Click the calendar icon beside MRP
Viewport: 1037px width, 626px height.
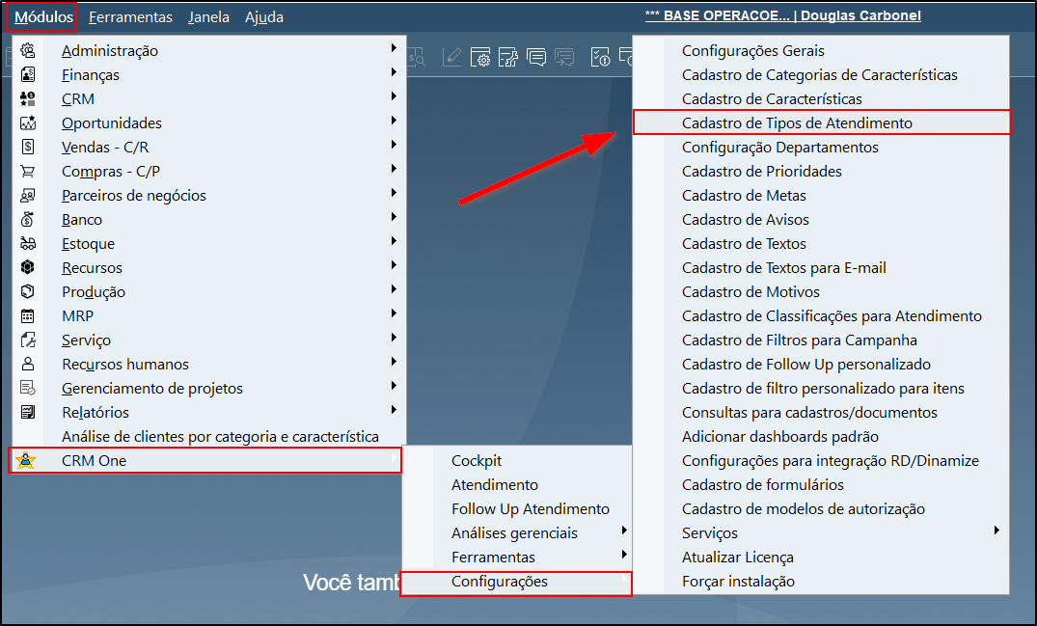28,316
